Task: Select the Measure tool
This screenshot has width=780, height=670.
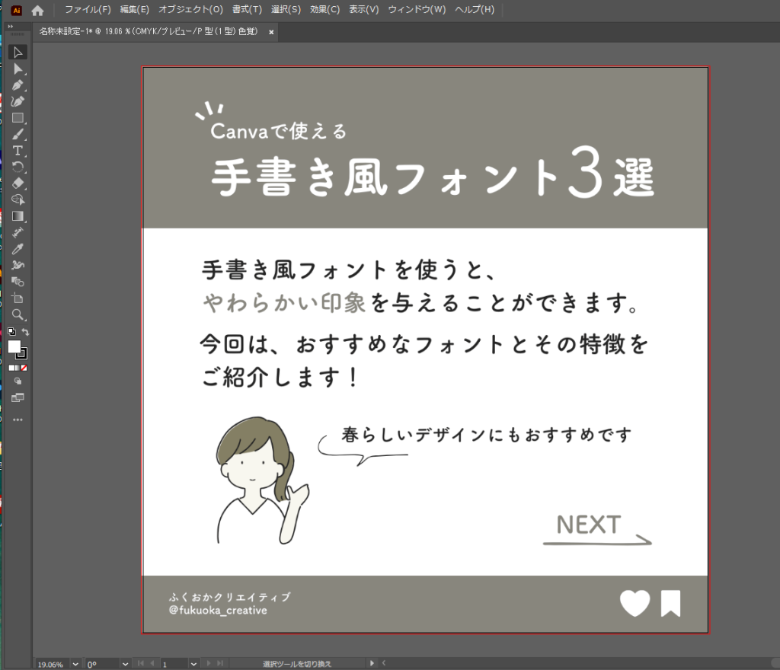Action: (18, 233)
